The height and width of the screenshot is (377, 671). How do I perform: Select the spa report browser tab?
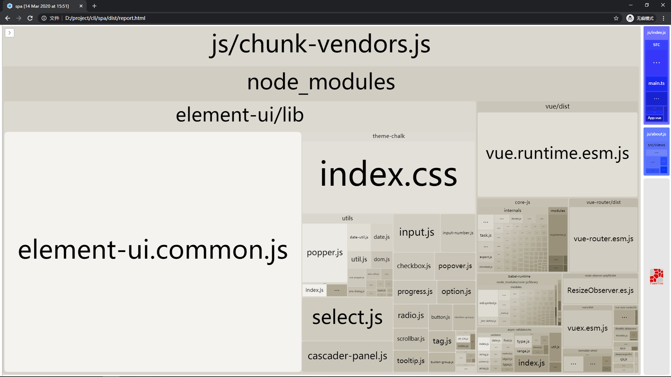point(42,6)
